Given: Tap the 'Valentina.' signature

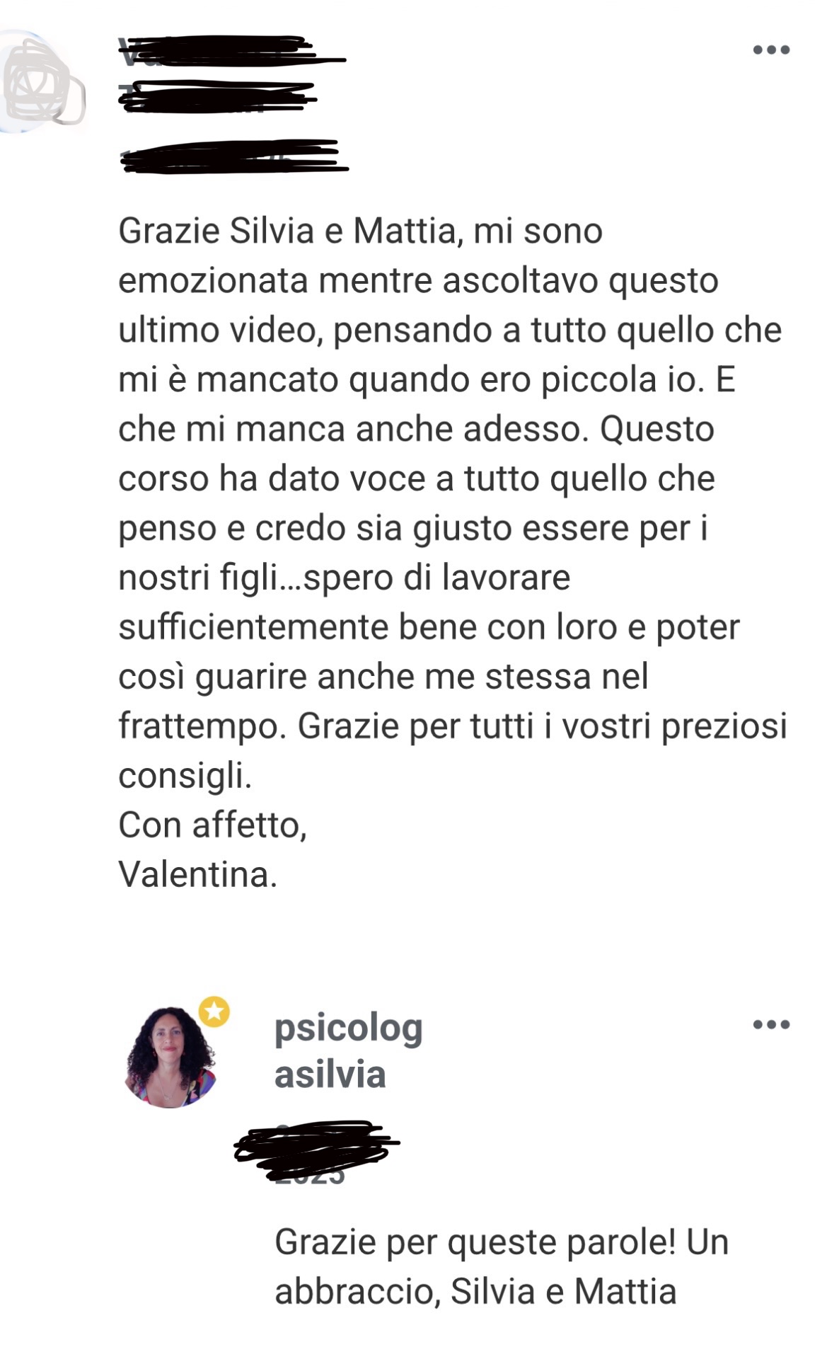Looking at the screenshot, I should [x=197, y=874].
